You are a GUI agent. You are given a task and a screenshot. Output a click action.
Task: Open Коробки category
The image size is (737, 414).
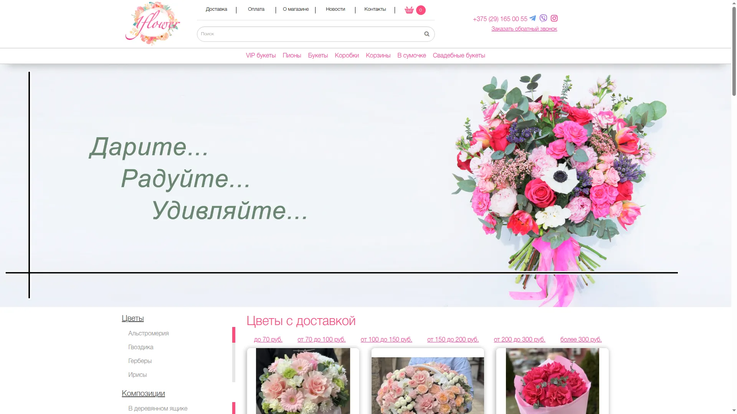coord(347,56)
